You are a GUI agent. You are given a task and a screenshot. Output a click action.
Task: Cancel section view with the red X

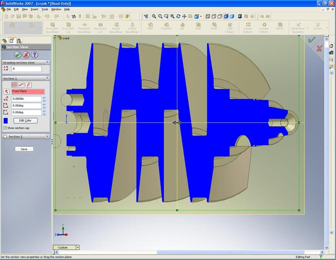click(x=26, y=55)
